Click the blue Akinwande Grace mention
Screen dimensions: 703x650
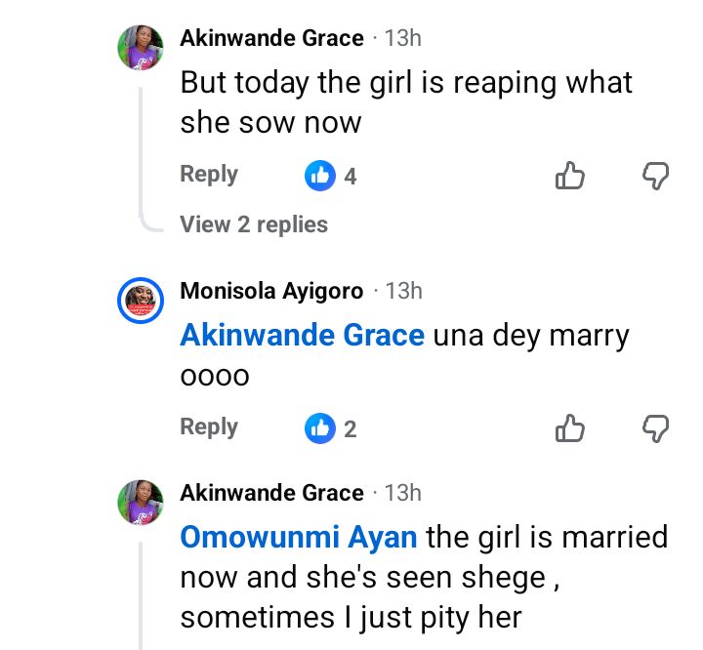tap(302, 336)
